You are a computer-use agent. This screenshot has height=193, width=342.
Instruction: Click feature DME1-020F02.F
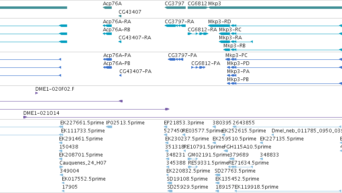pos(55,89)
